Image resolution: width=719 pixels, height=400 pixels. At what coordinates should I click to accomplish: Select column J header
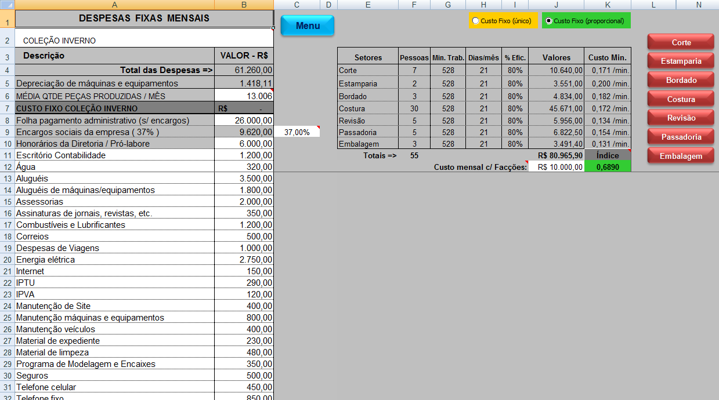(x=556, y=5)
